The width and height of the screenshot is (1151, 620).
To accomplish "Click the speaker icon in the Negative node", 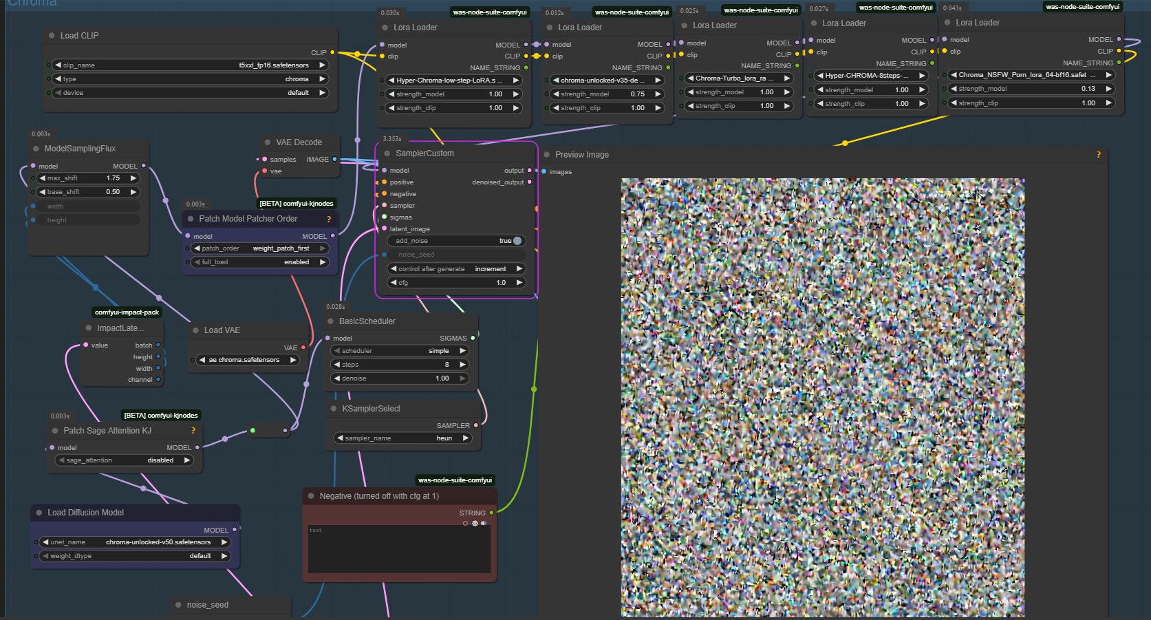I will (484, 524).
